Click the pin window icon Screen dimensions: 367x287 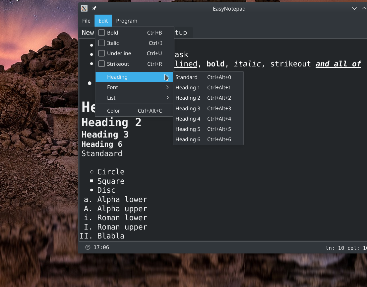click(x=94, y=9)
